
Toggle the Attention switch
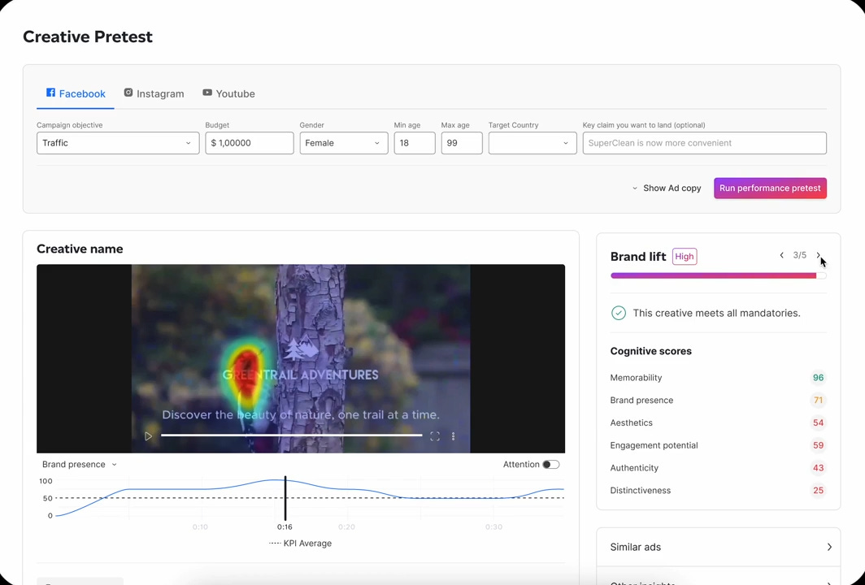(x=550, y=464)
